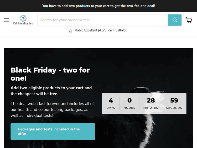Click the "cheapest will be free" bold subheading
The height and width of the screenshot is (148, 197).
[x=51, y=91]
